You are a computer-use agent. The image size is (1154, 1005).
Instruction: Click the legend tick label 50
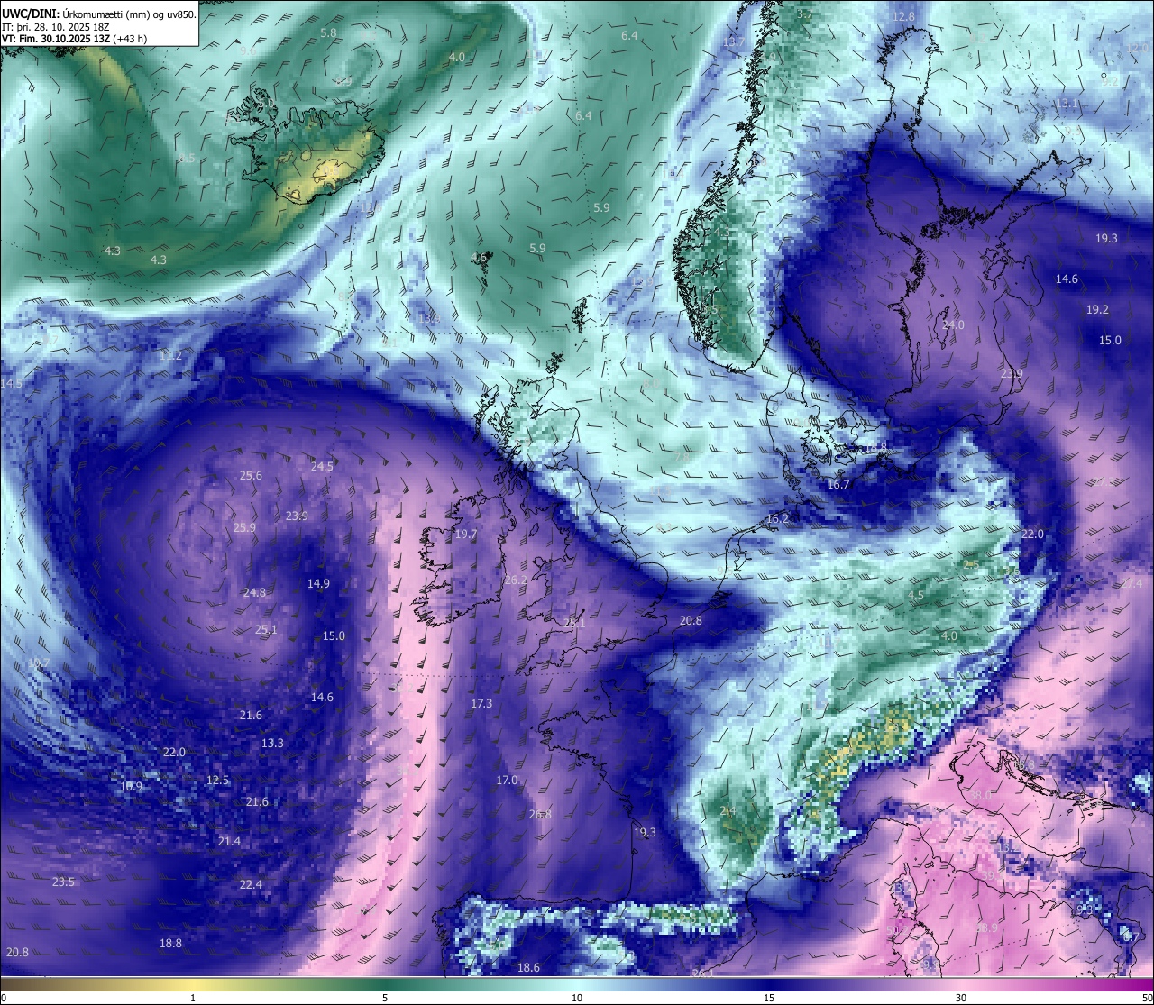tap(1147, 998)
